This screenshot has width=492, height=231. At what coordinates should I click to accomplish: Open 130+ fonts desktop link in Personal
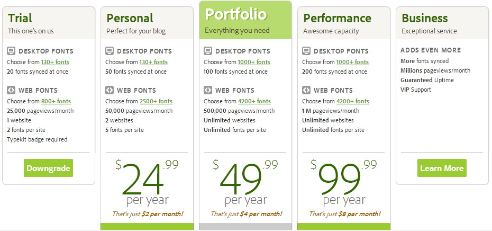[153, 62]
